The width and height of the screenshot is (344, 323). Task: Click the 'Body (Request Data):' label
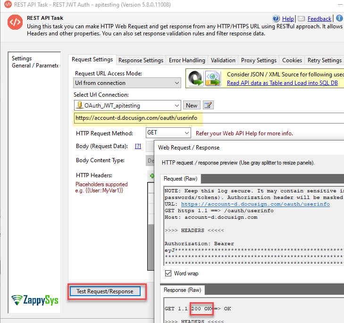click(102, 146)
